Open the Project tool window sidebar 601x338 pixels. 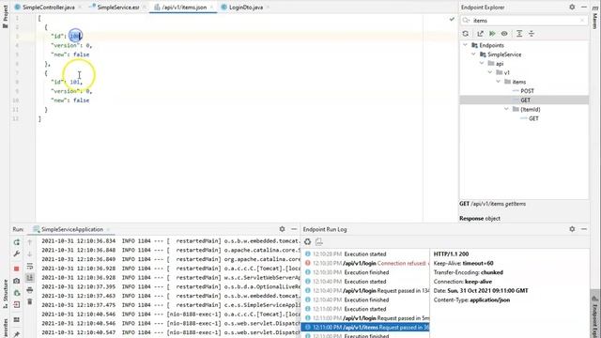(x=5, y=16)
